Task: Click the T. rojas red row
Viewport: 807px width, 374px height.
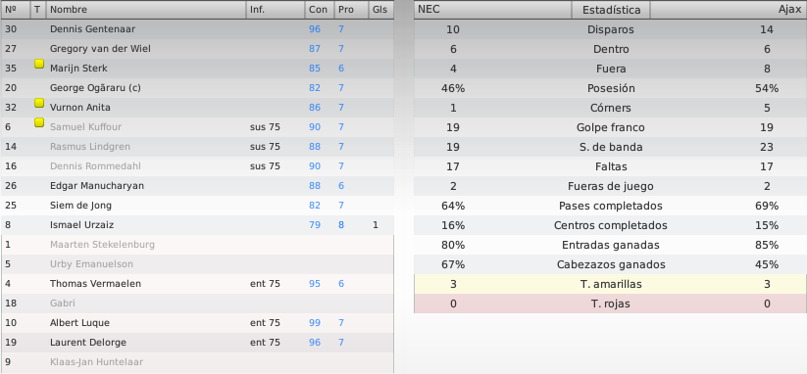Action: [610, 304]
